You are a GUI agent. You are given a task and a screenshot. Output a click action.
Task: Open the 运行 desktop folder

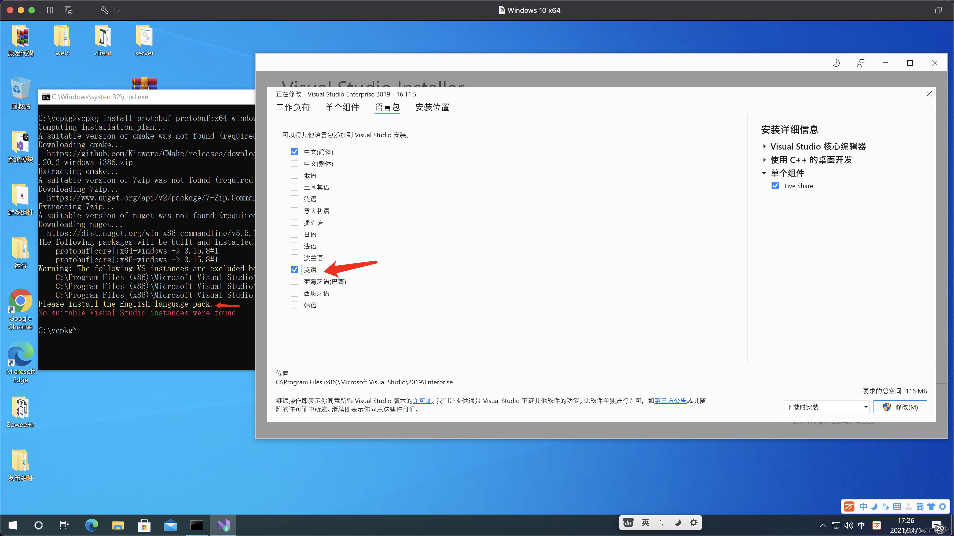[x=21, y=253]
